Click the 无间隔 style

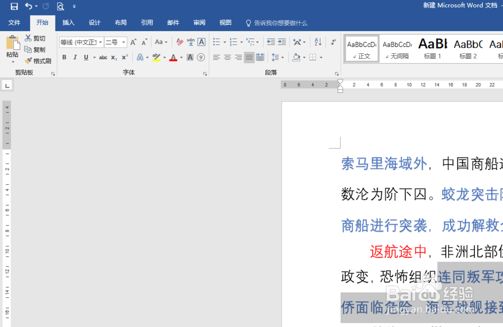tap(396, 48)
